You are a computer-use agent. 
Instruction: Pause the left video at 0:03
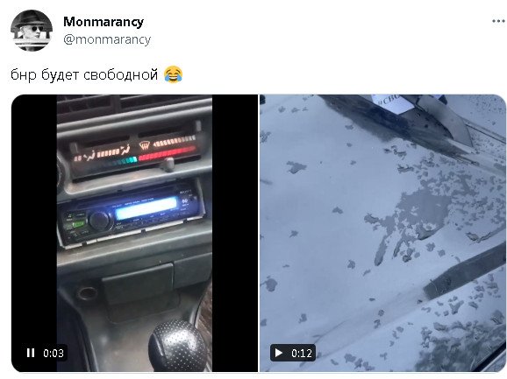31,353
